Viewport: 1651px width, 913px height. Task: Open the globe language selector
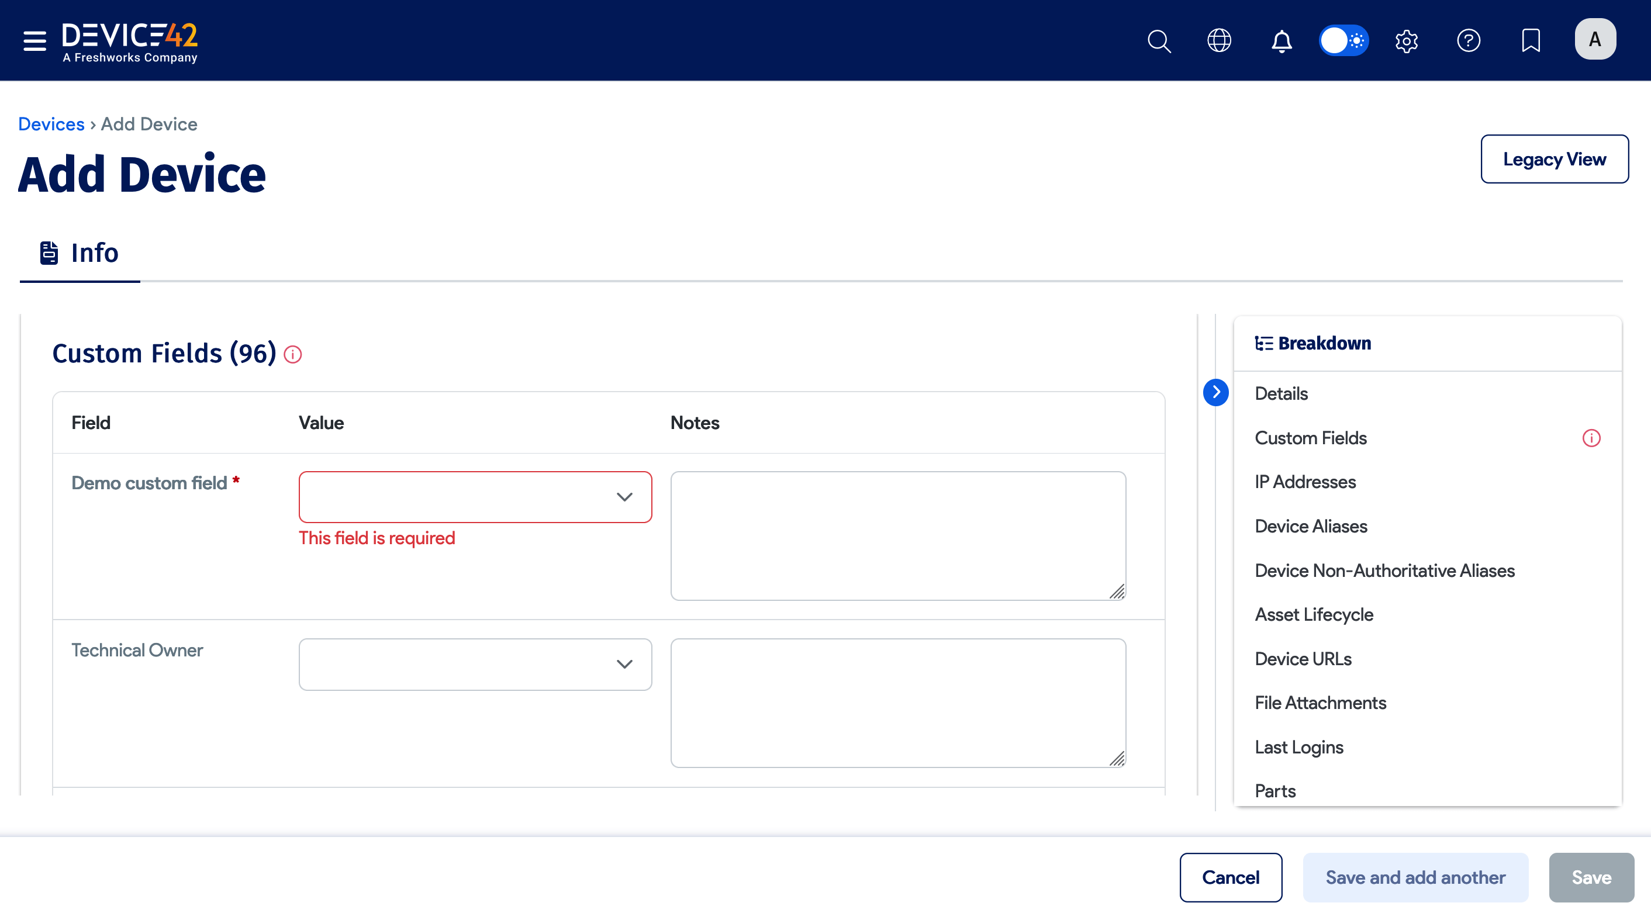[x=1218, y=40]
